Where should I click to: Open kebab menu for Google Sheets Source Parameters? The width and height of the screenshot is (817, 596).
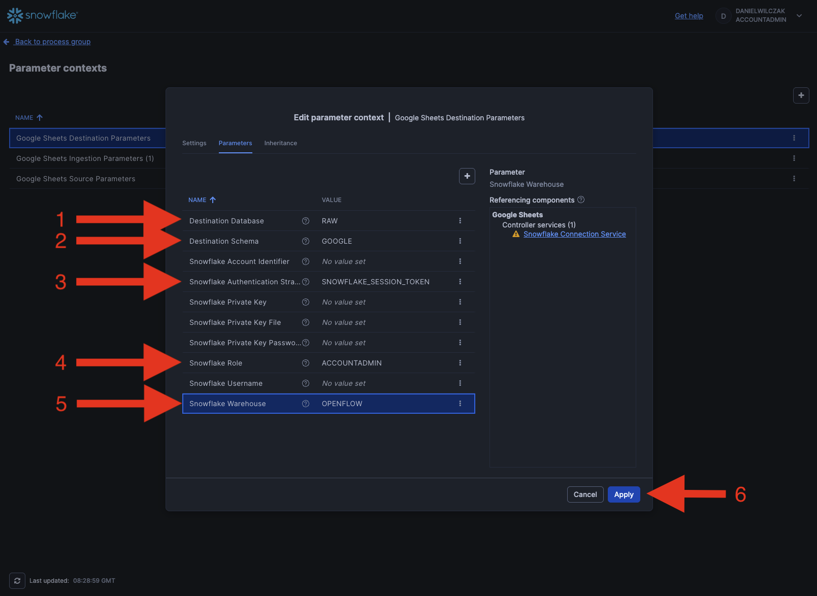point(794,179)
